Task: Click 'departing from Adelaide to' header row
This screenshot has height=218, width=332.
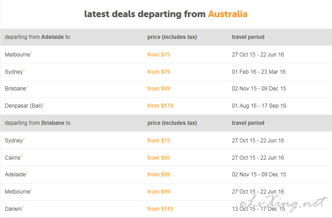Action: tap(38, 37)
